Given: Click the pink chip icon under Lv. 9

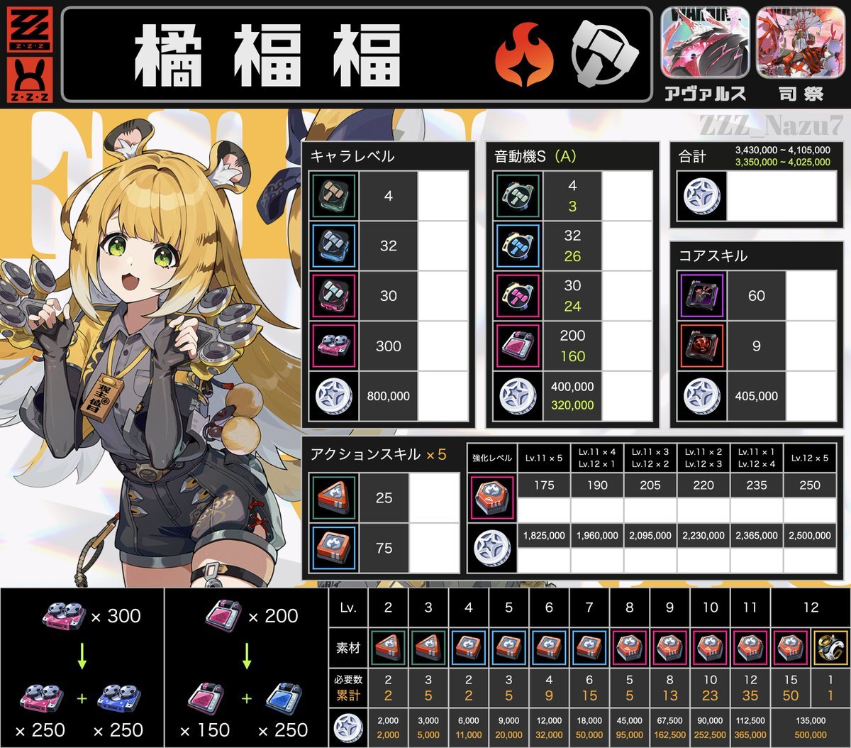Looking at the screenshot, I should coord(670,648).
